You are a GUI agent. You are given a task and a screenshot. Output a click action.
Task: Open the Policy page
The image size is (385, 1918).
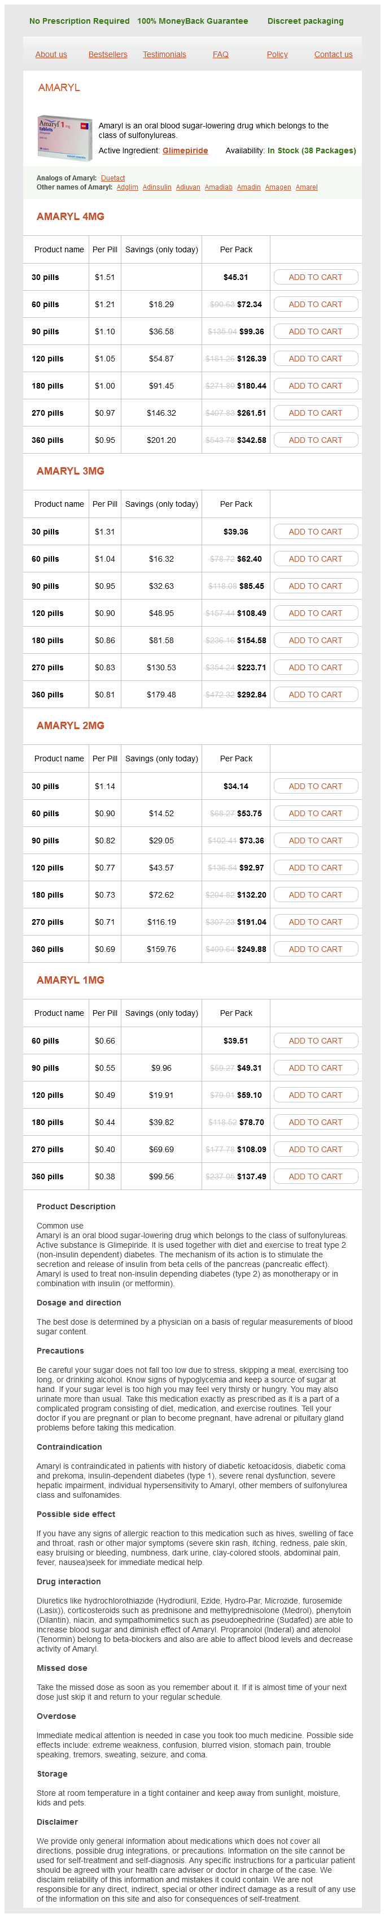277,54
